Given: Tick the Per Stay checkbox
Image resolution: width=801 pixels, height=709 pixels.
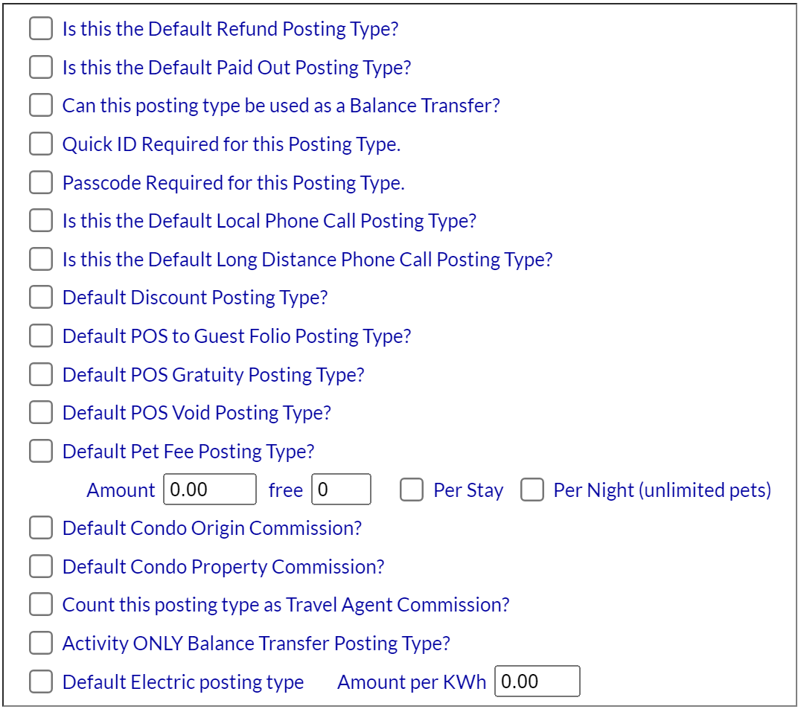Looking at the screenshot, I should coord(411,490).
